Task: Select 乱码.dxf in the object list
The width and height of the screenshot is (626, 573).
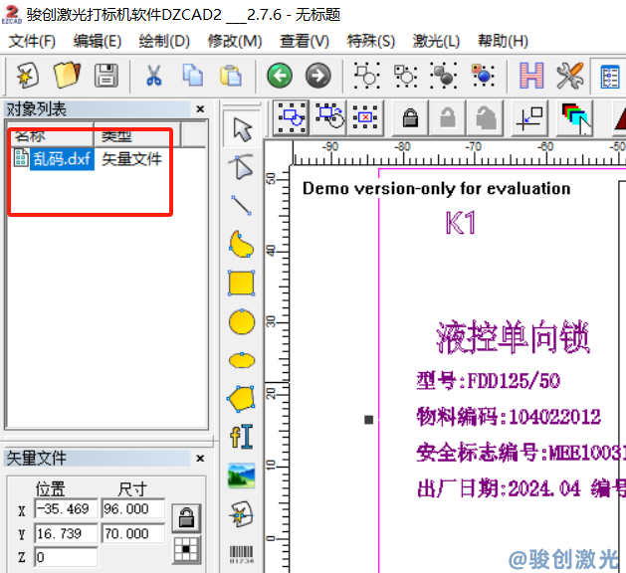Action: [62, 159]
